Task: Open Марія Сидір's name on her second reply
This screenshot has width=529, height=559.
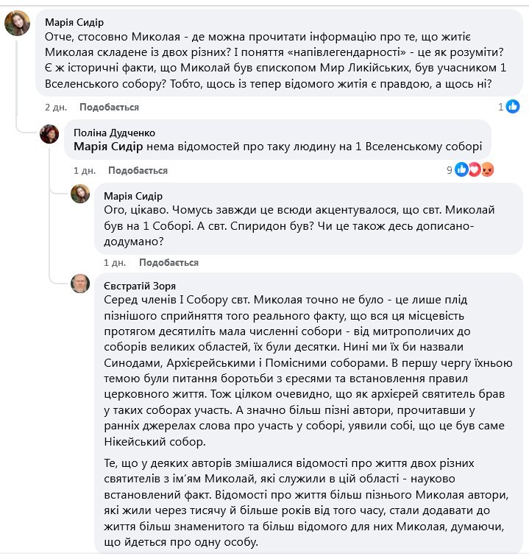Action: 135,195
